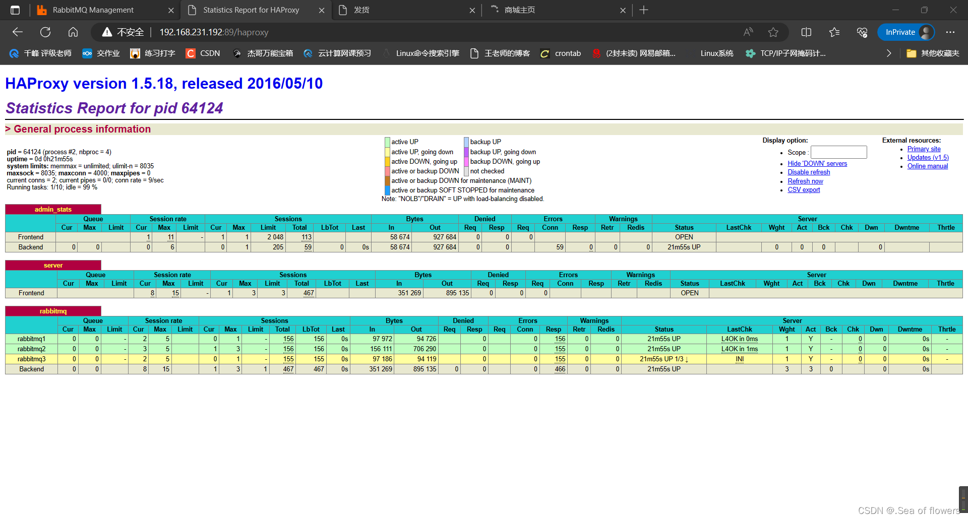968x519 pixels.
Task: Click the active DOWN, going up legend swatch
Action: click(x=387, y=162)
